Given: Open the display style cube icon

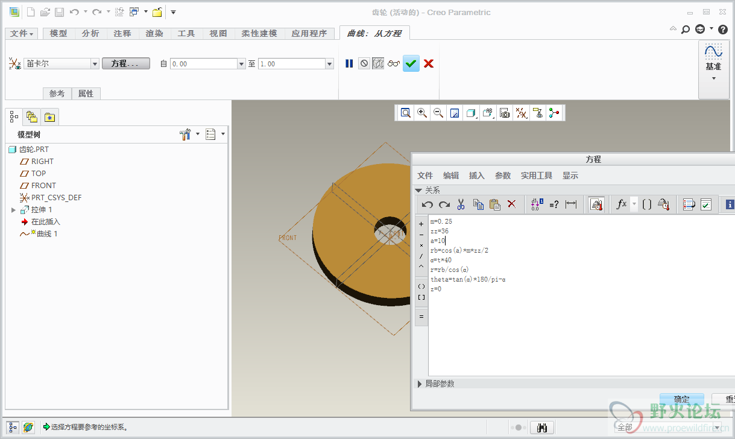Looking at the screenshot, I should pos(472,113).
